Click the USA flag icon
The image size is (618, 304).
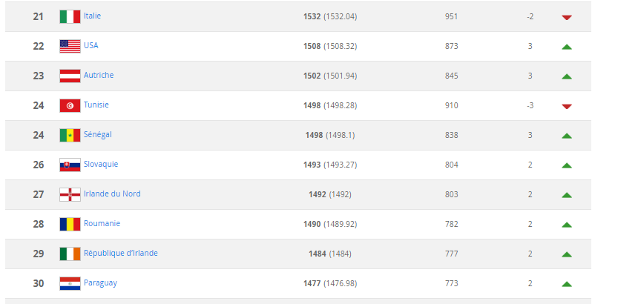pyautogui.click(x=70, y=46)
